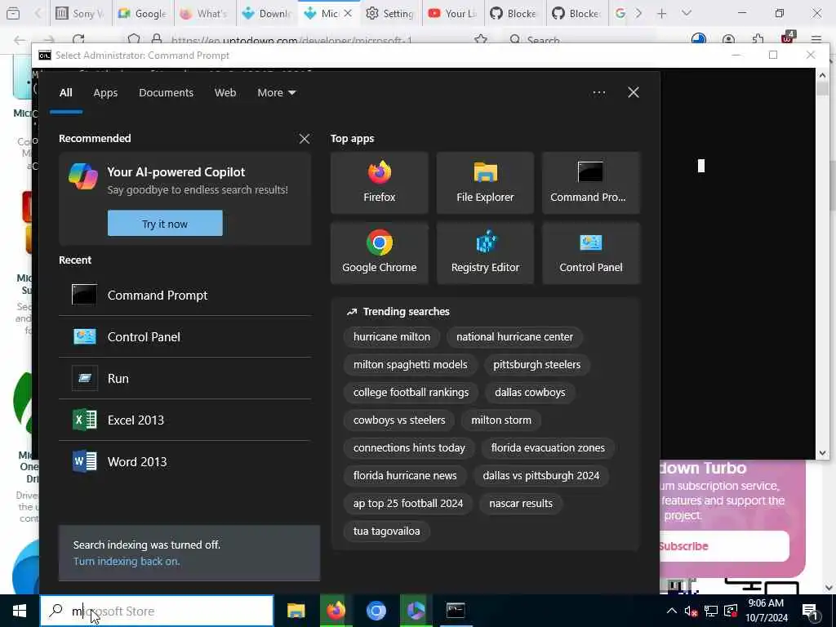Search trending hurricane milton

coord(391,336)
